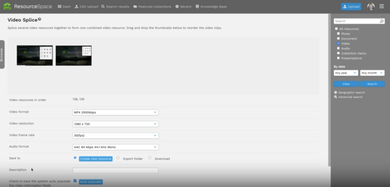The width and height of the screenshot is (390, 187).
Task: Open Featured collections
Action: tap(152, 7)
